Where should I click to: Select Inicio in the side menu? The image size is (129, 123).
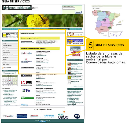tap(10, 43)
